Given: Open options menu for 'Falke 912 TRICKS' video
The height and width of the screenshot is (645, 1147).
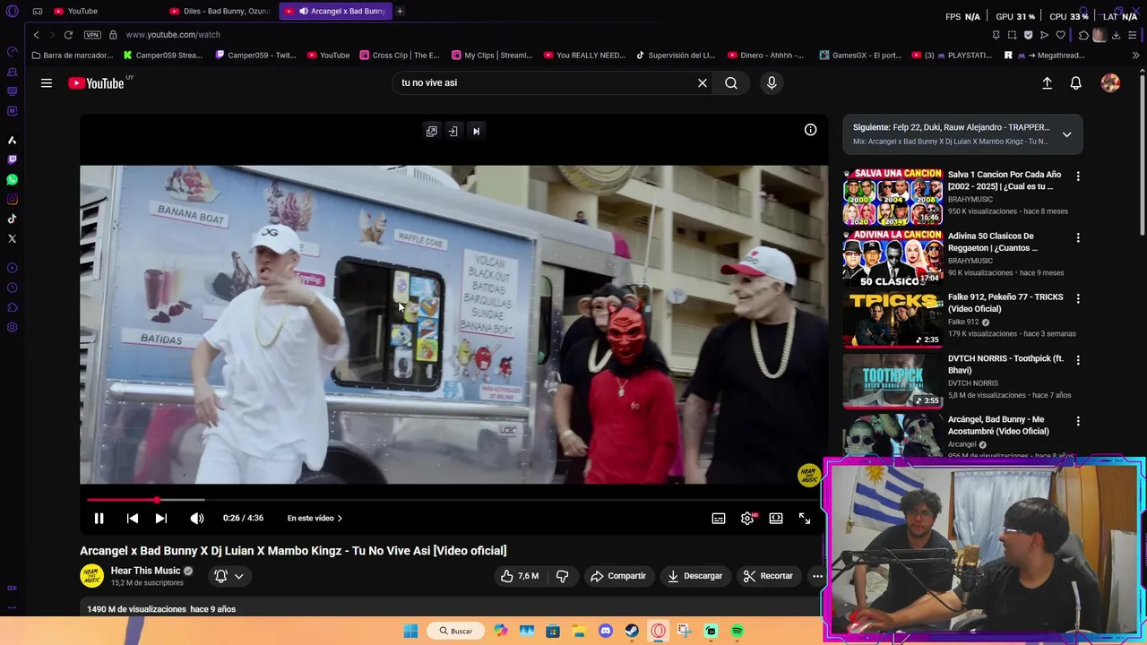Looking at the screenshot, I should 1078,298.
